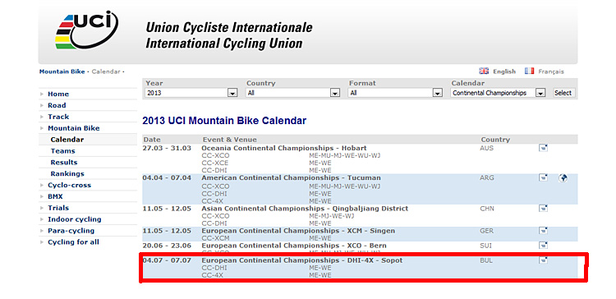Viewport: 616px width, 299px height.
Task: Click Mountain Bike breadcrumb link
Action: pos(62,71)
